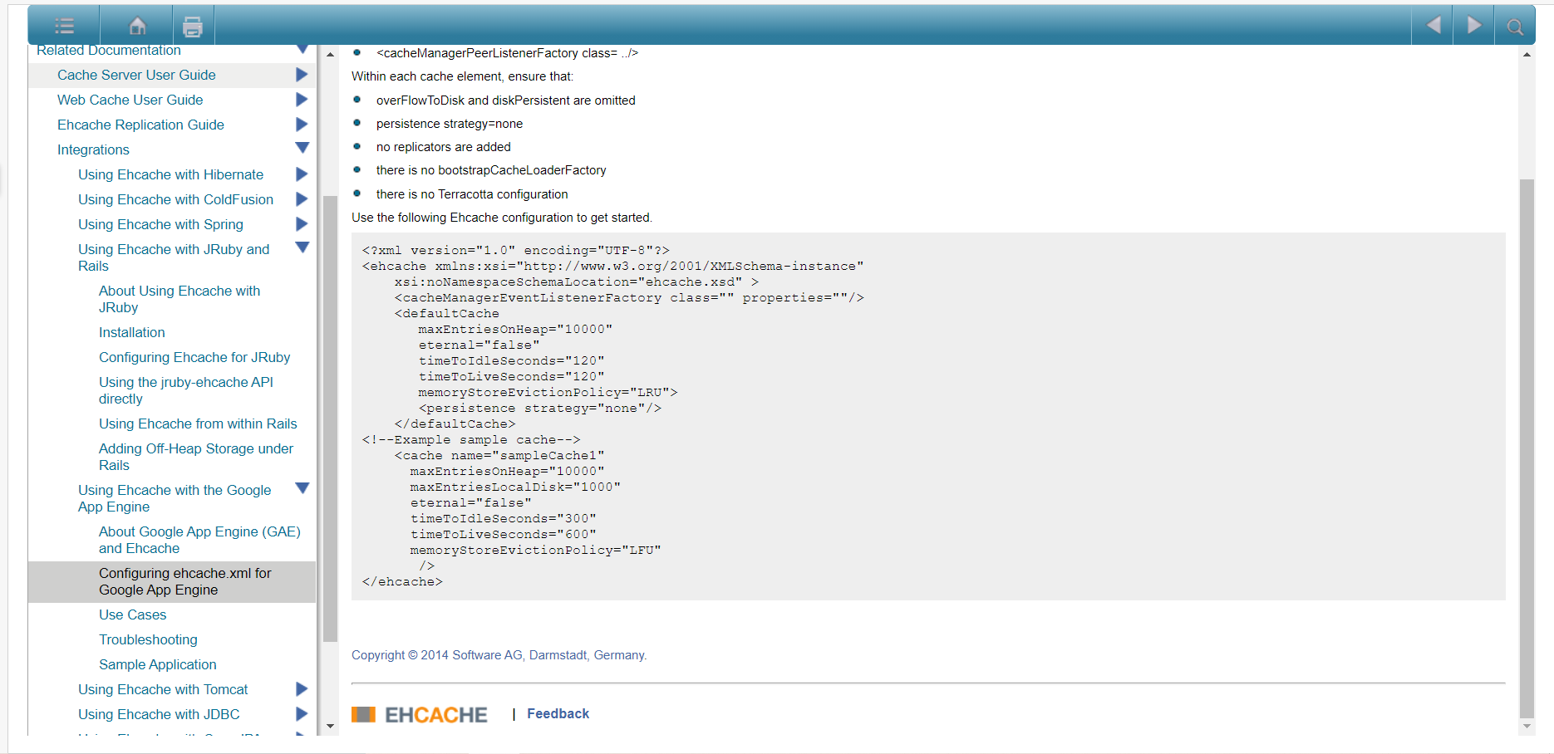Screen dimensions: 1554x754
Task: Toggle the table of contents icon
Action: tap(64, 26)
